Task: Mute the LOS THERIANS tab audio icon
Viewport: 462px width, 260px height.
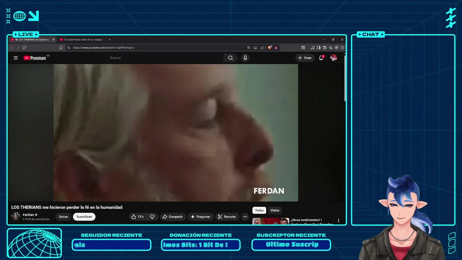Action: point(17,40)
